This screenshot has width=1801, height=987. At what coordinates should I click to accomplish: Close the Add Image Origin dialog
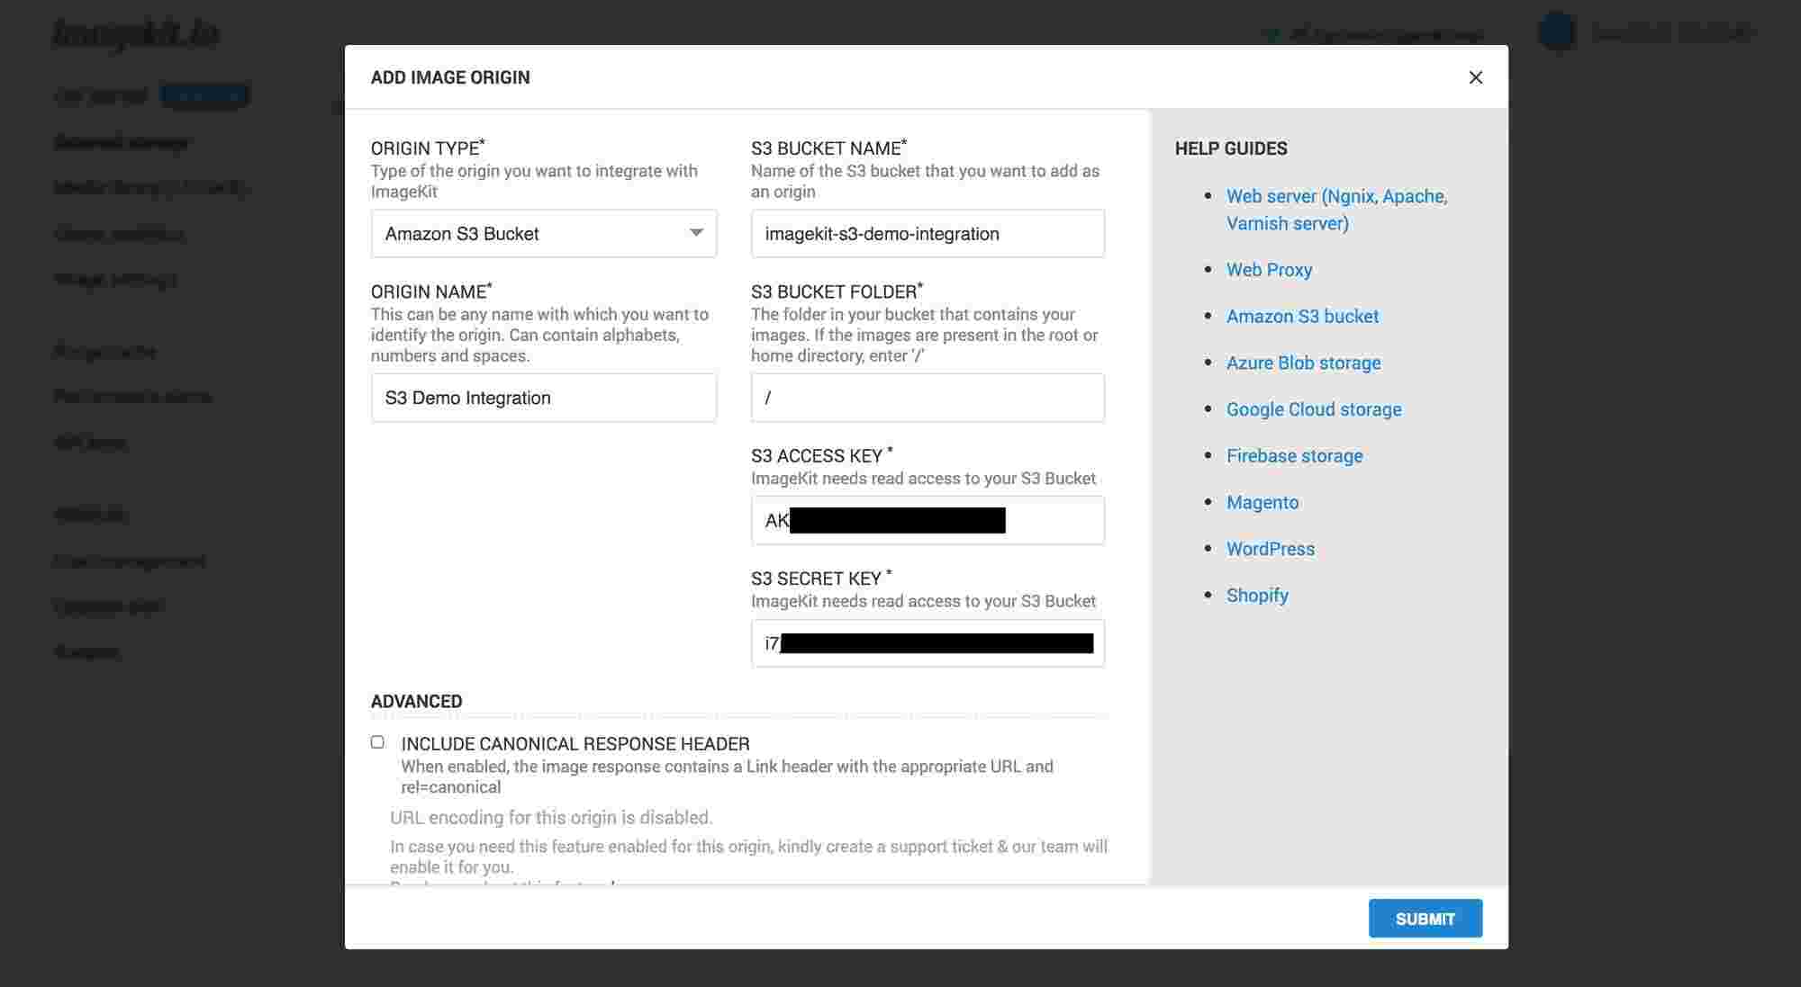(x=1476, y=77)
